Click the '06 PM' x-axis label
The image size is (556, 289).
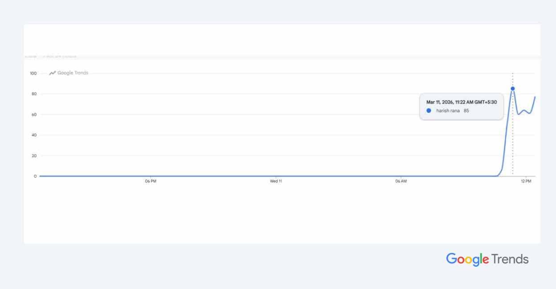pyautogui.click(x=151, y=181)
